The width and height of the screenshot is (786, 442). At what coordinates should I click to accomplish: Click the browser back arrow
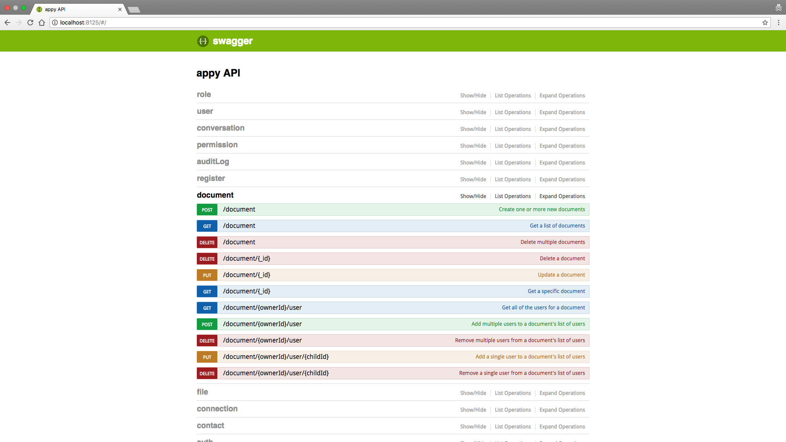[x=7, y=23]
